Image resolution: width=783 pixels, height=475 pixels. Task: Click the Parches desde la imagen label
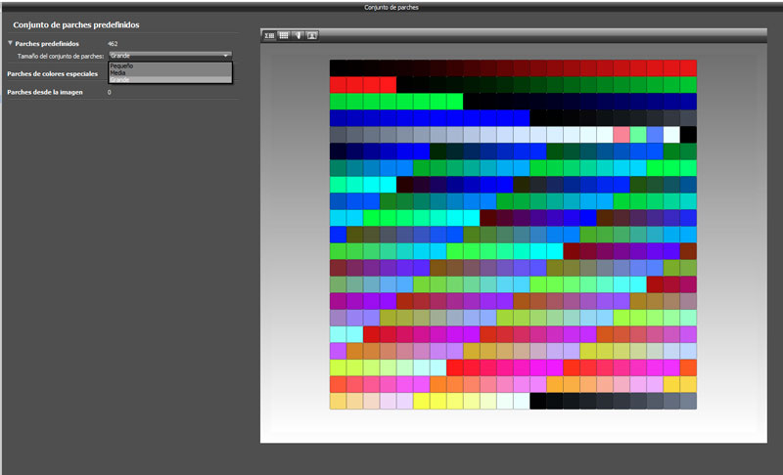pyautogui.click(x=45, y=92)
